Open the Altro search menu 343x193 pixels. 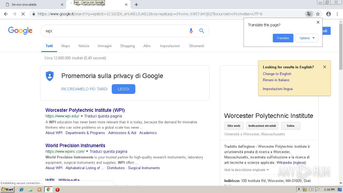(147, 46)
